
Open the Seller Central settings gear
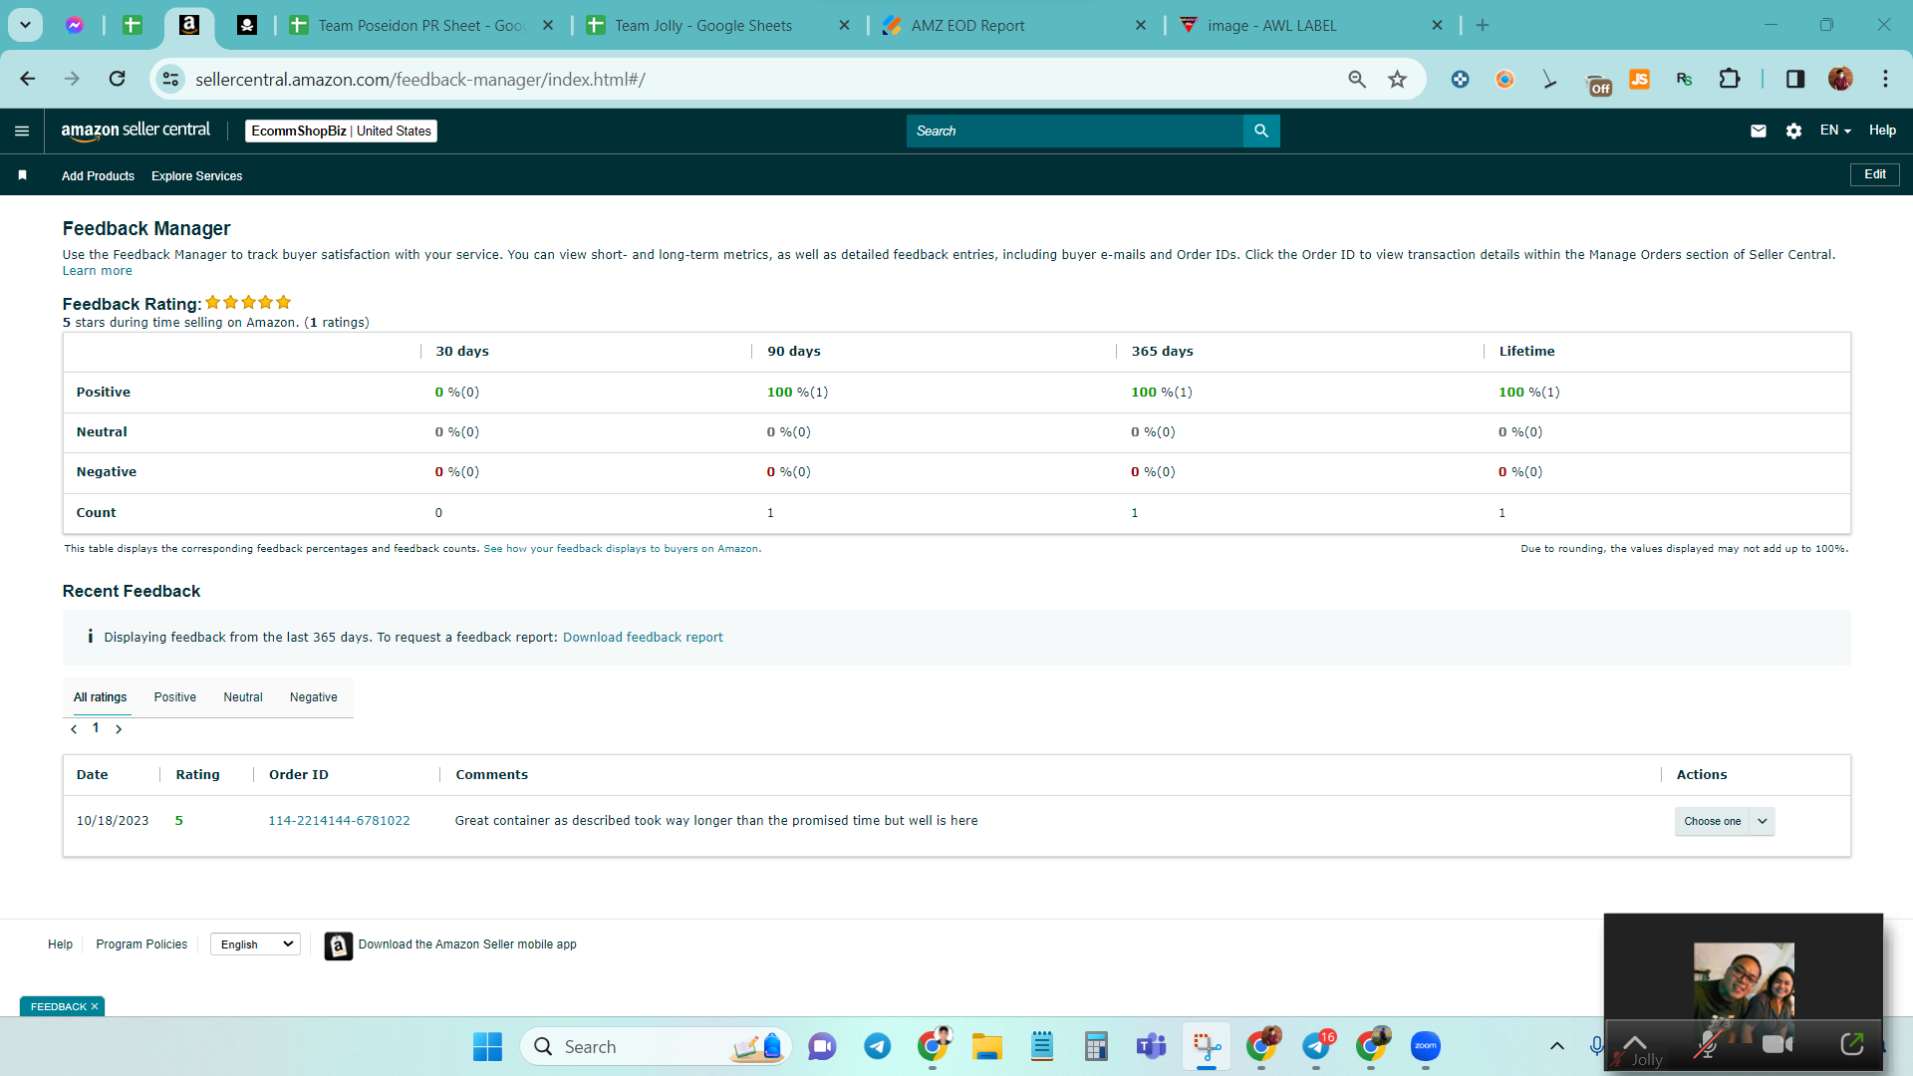click(x=1793, y=131)
